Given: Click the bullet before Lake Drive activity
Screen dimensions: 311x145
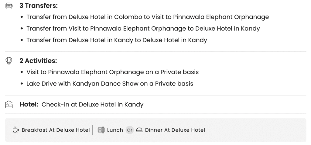Looking at the screenshot, I should (22, 84).
